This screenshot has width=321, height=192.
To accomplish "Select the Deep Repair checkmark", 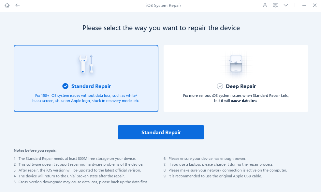I will (220, 86).
